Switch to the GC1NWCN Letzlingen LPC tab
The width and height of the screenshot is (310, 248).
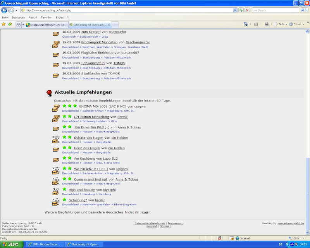coord(46,25)
